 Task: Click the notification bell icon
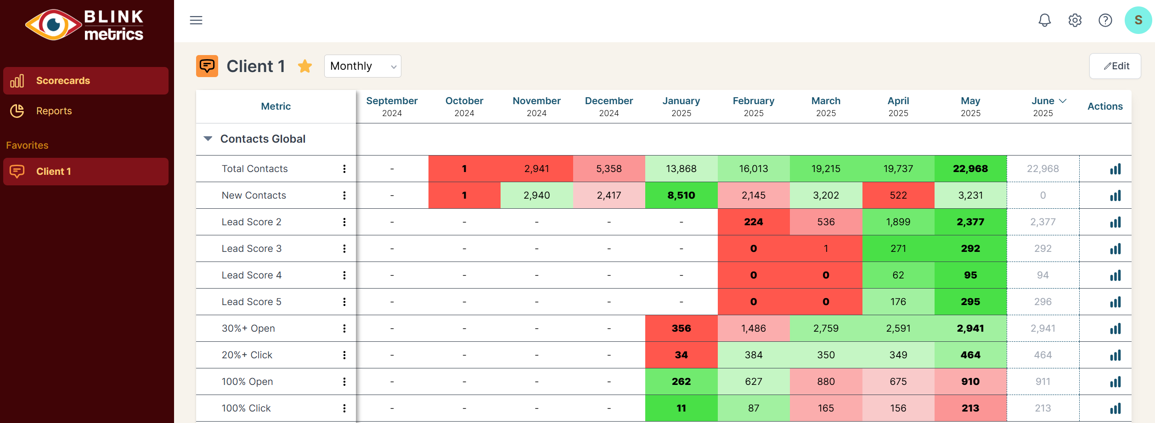click(x=1044, y=20)
